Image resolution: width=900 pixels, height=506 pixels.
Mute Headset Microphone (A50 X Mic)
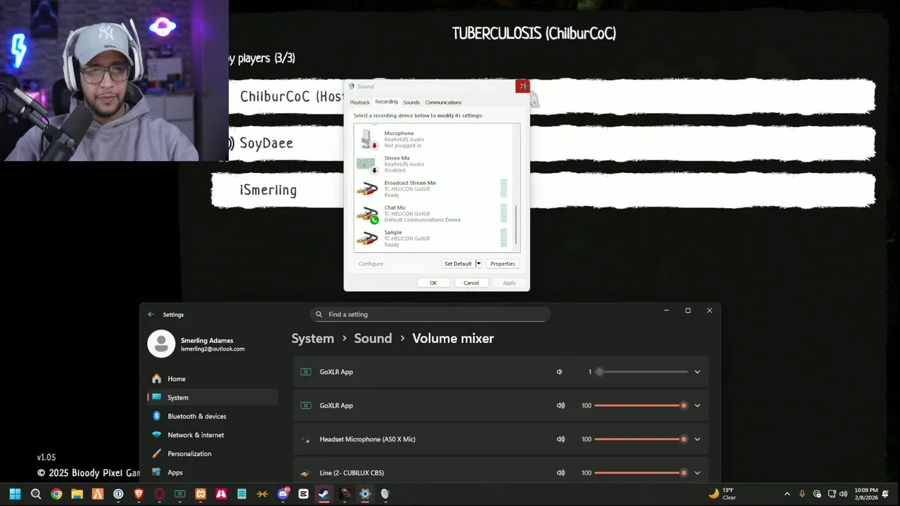(560, 439)
